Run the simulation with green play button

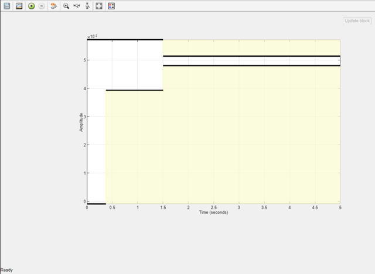pos(31,6)
